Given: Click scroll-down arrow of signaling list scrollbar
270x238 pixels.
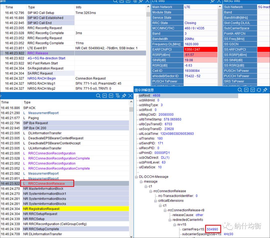Looking at the screenshot, I should coord(131,237).
